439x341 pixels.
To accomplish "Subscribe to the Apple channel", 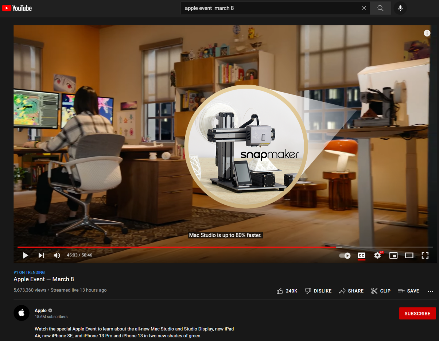I will click(x=417, y=313).
